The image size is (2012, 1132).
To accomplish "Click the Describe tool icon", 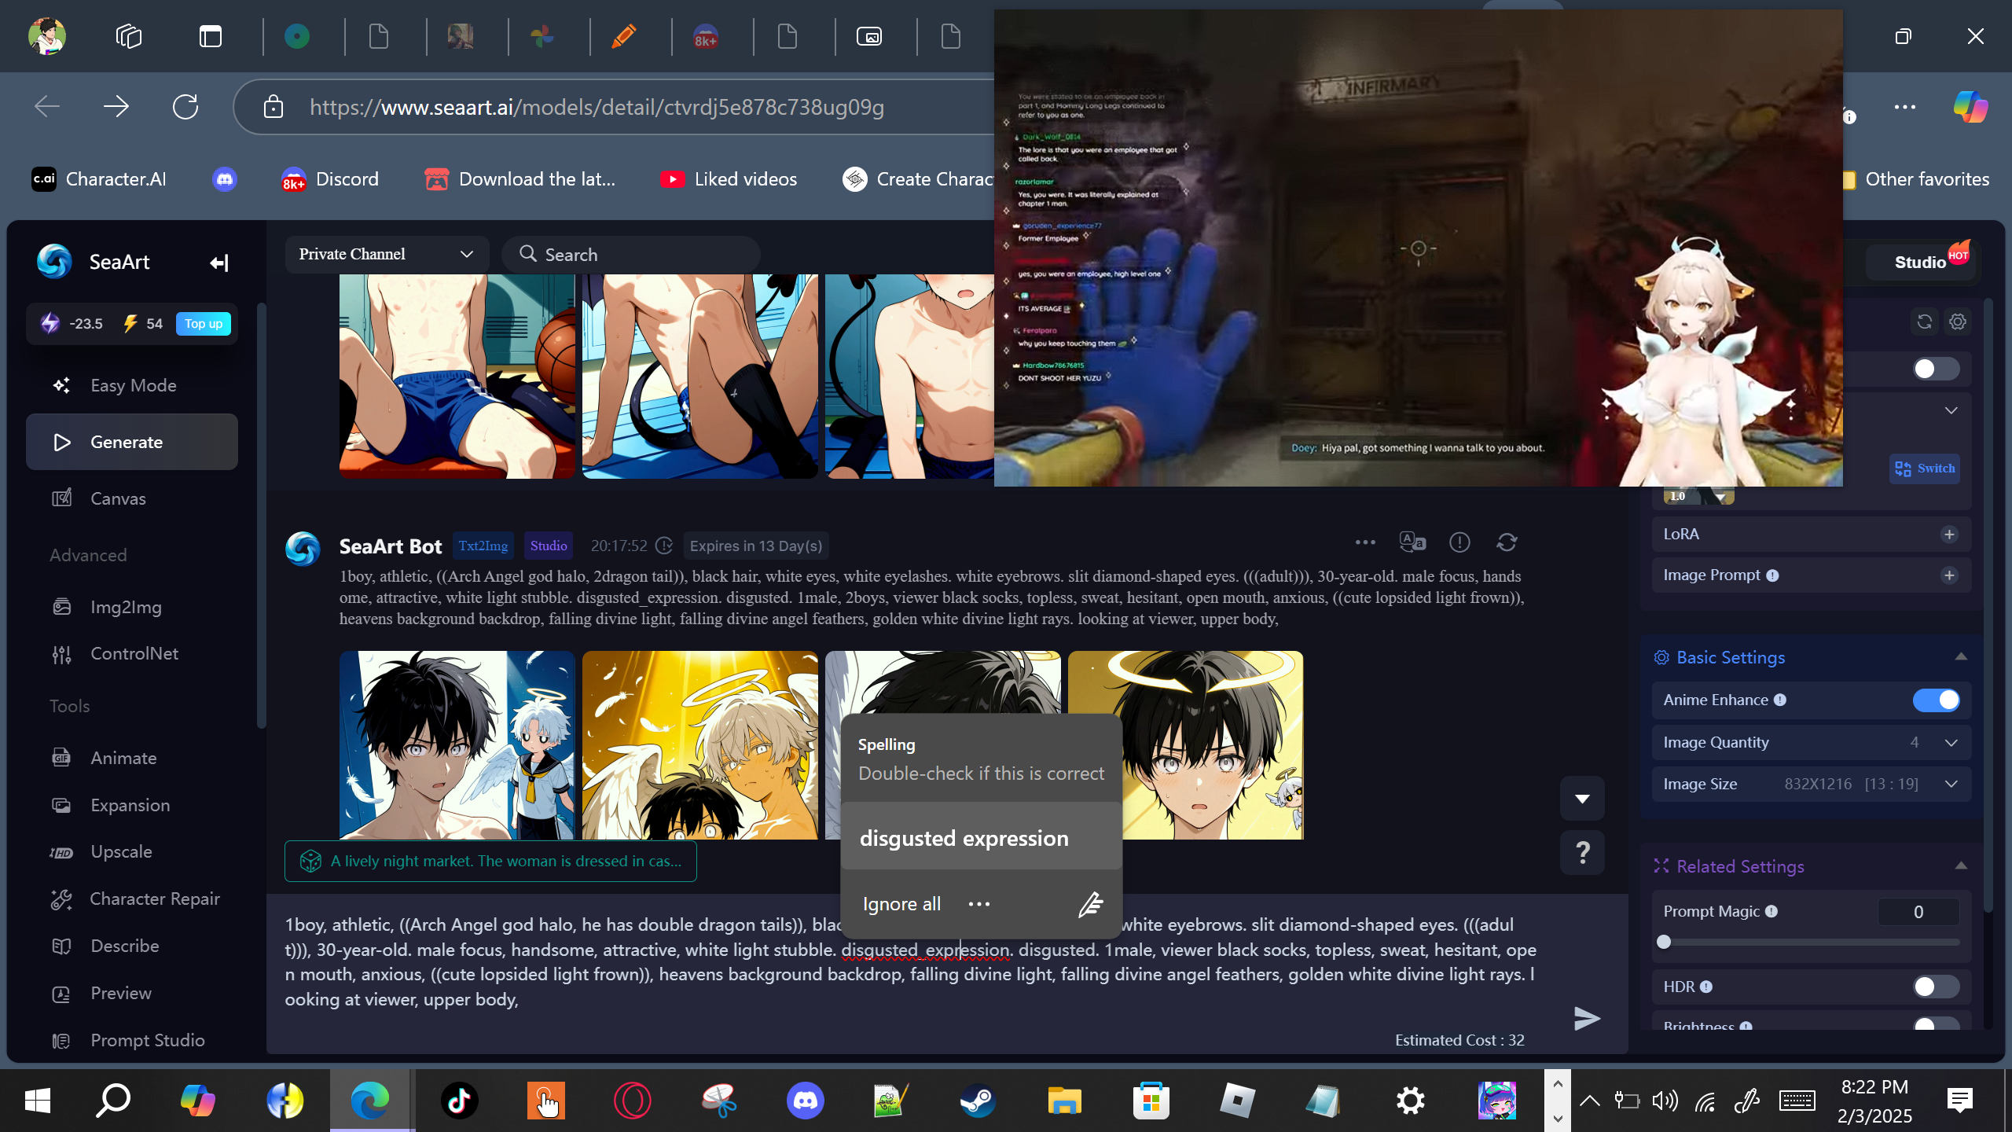I will [x=61, y=946].
